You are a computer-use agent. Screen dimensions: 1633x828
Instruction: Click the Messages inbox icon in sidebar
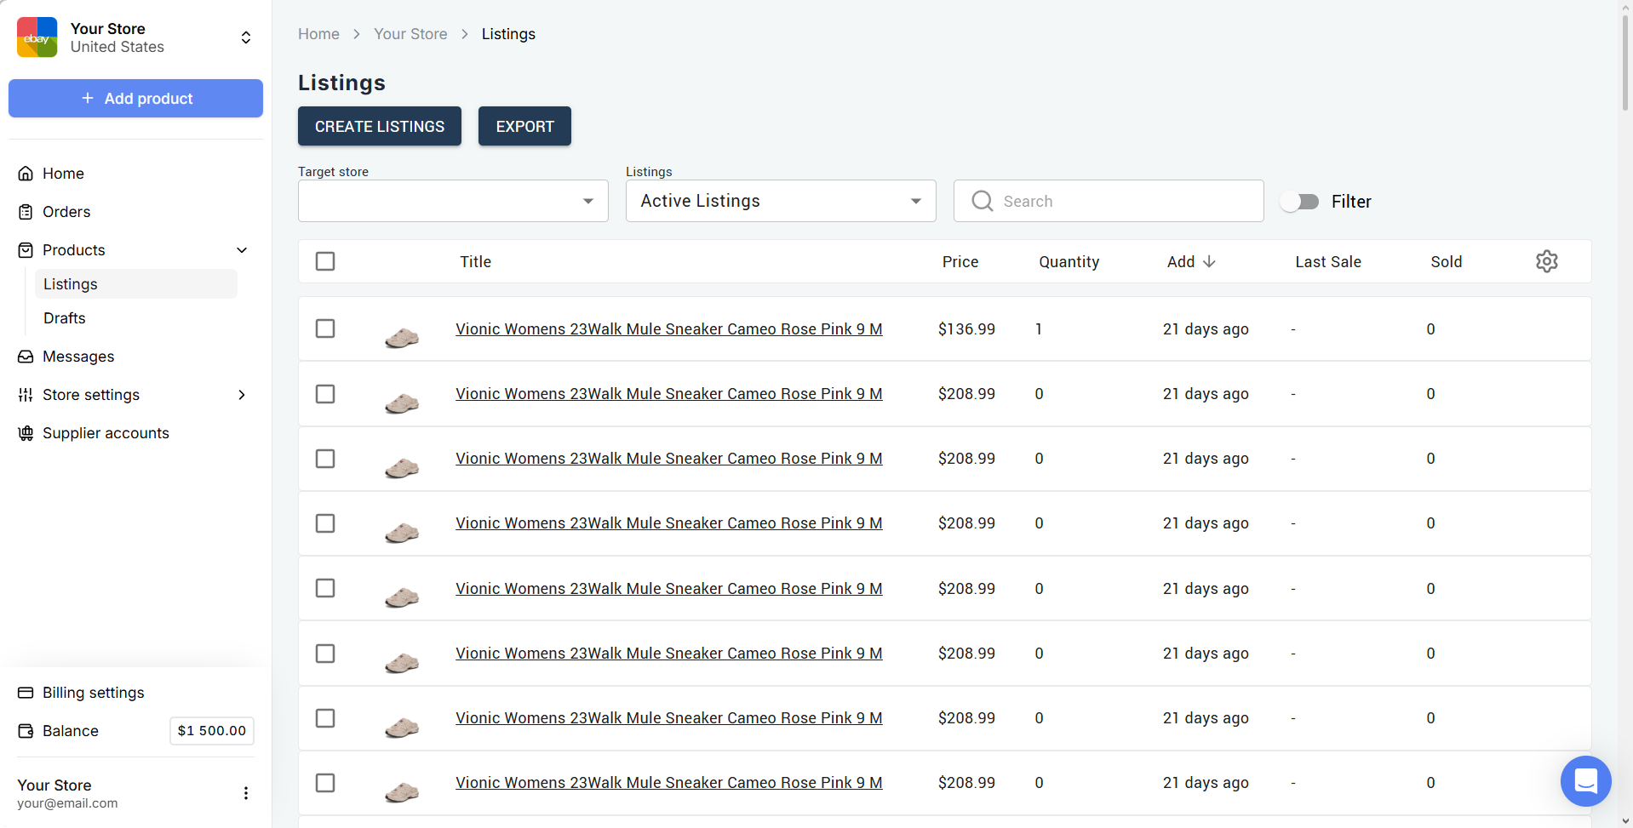26,357
